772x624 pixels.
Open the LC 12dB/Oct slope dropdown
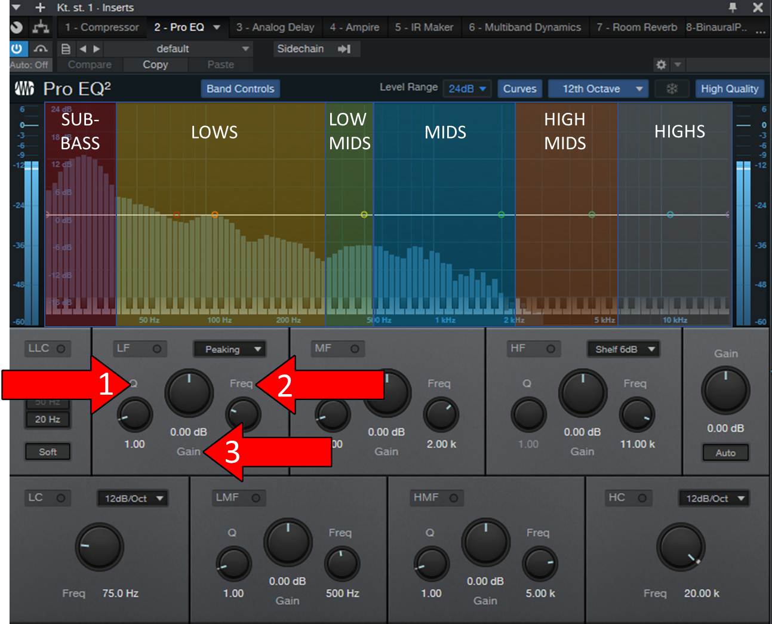click(133, 499)
